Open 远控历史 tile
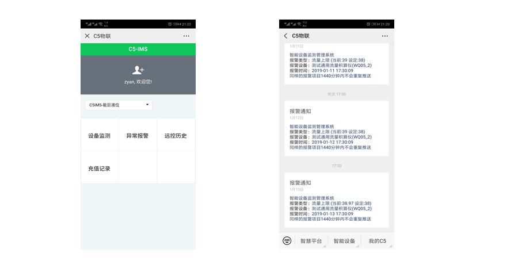This screenshot has width=518, height=276. [176, 135]
